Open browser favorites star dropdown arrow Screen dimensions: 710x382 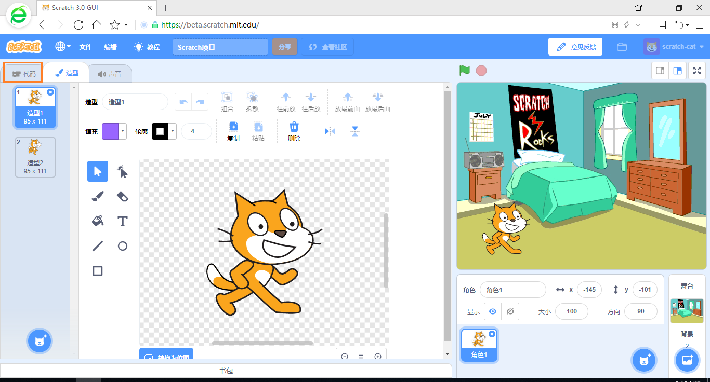(x=126, y=25)
